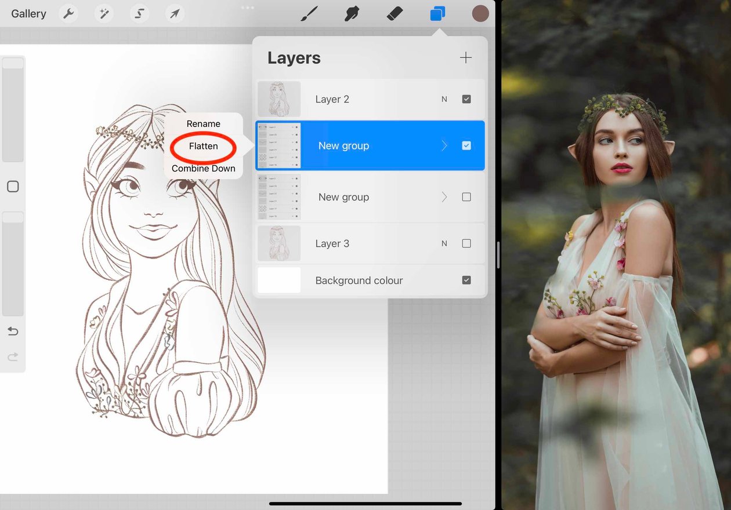Select the Brush tool
The image size is (731, 510).
point(310,14)
